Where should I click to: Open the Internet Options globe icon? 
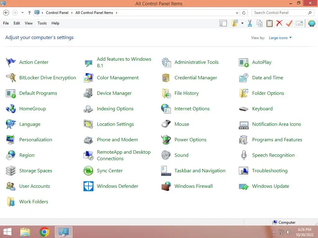[x=166, y=109]
